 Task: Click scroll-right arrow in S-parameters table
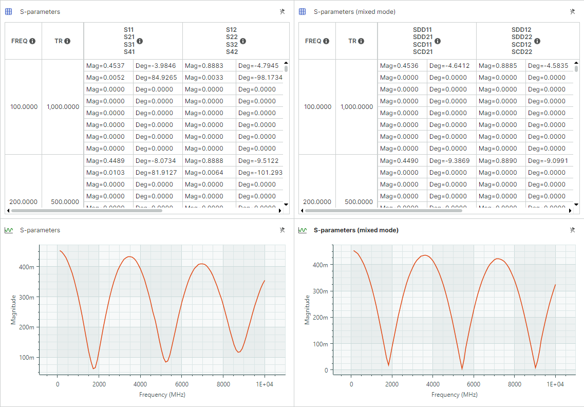pos(280,211)
